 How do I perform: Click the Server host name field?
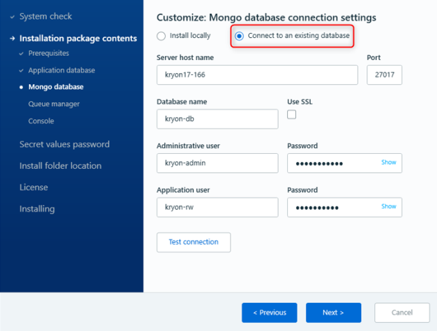(257, 75)
